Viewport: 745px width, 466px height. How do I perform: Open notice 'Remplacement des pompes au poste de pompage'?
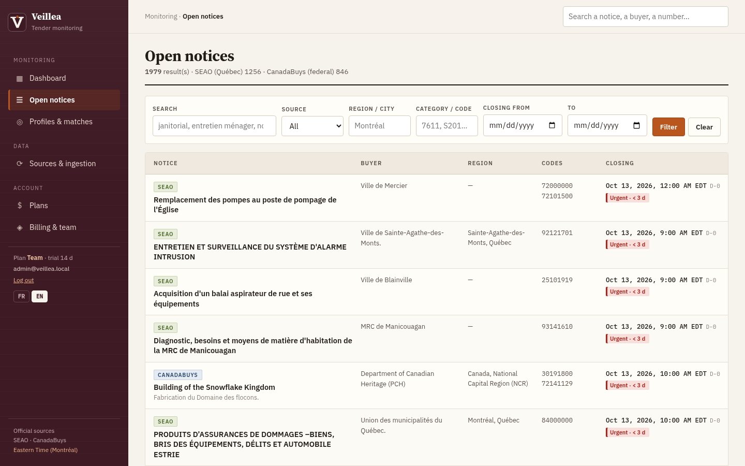[x=245, y=205]
